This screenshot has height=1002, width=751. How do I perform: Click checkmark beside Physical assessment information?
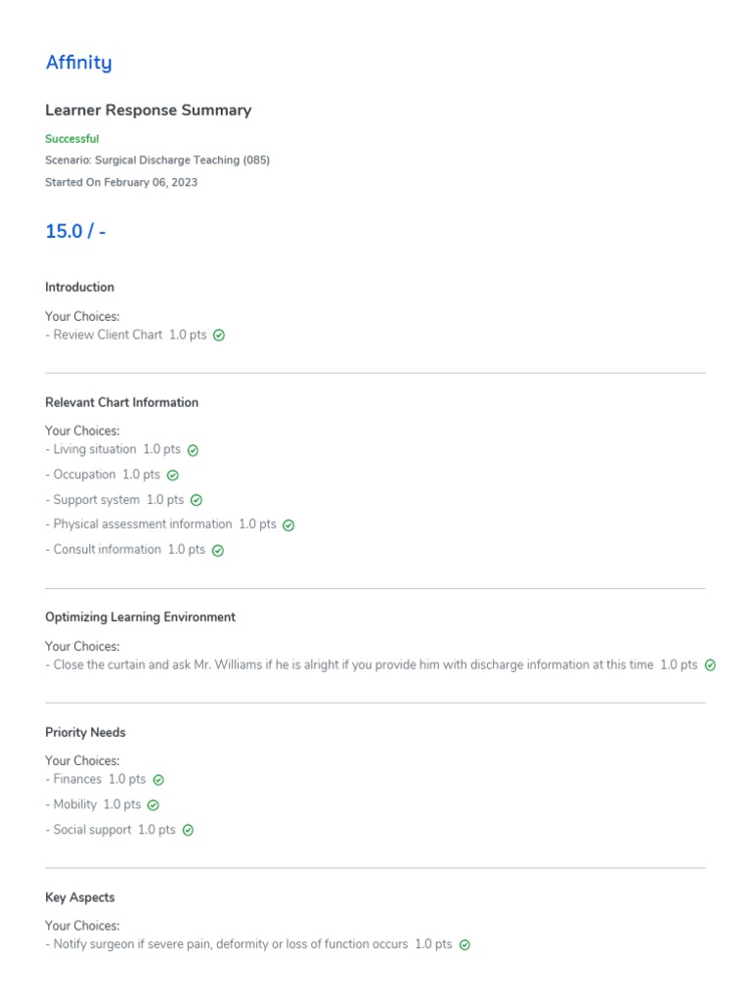coord(288,525)
